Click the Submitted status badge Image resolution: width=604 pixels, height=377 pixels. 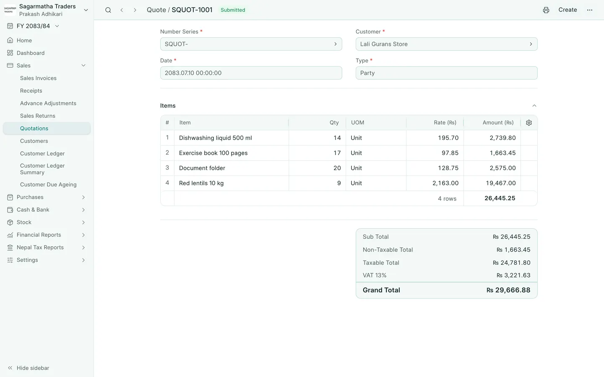233,10
